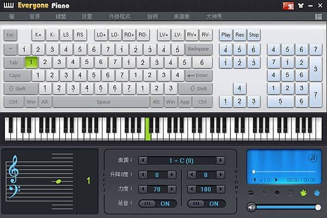Click the round record icon below the player
This screenshot has height=218, width=327.
pyautogui.click(x=277, y=193)
